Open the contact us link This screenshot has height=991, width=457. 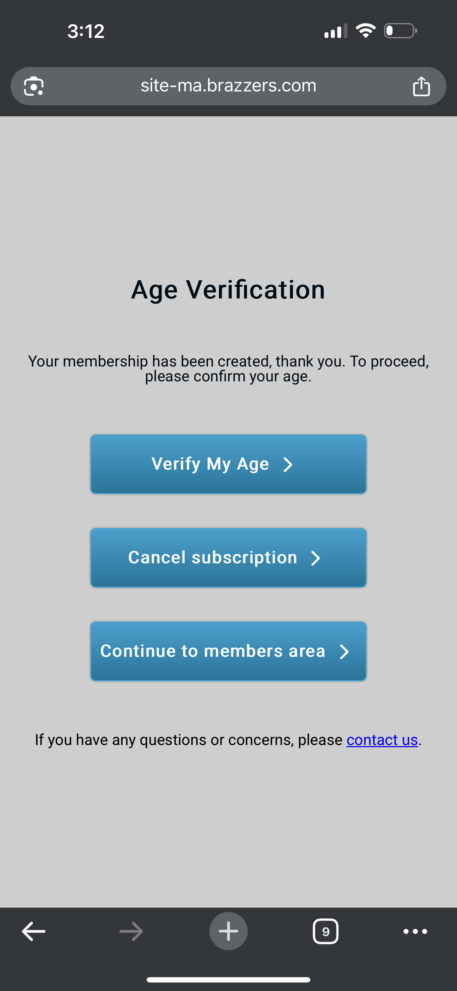pos(382,740)
